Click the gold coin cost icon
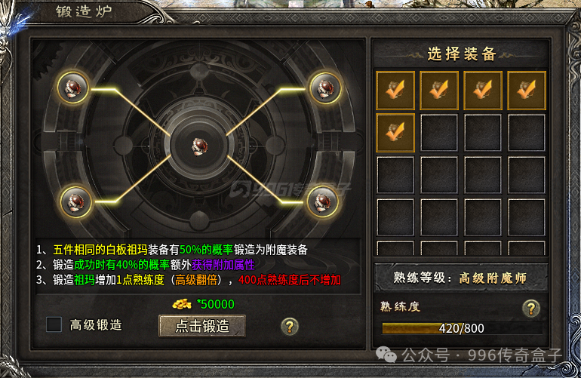The height and width of the screenshot is (378, 581). pyautogui.click(x=182, y=304)
